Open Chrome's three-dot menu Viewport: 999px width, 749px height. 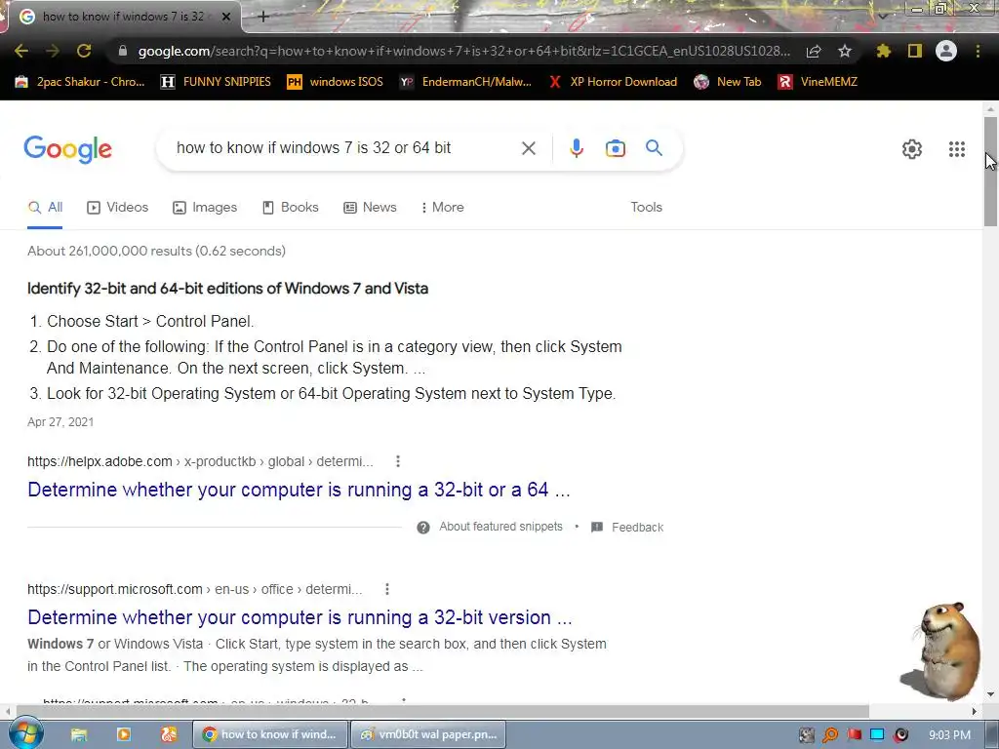pyautogui.click(x=978, y=51)
